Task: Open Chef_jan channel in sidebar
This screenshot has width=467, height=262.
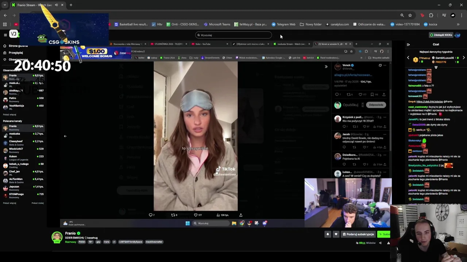Action: pos(23,173)
